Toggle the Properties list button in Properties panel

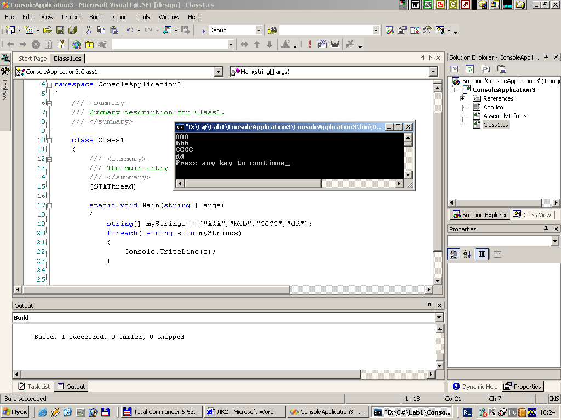(482, 254)
